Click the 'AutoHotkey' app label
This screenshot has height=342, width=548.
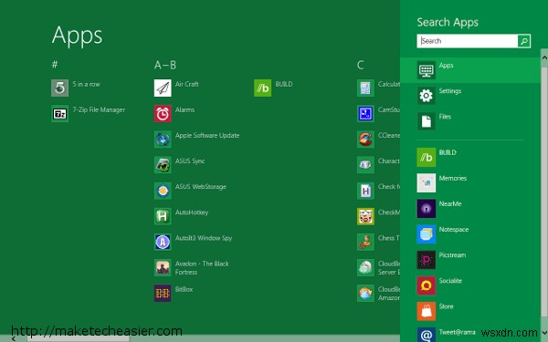pos(192,212)
